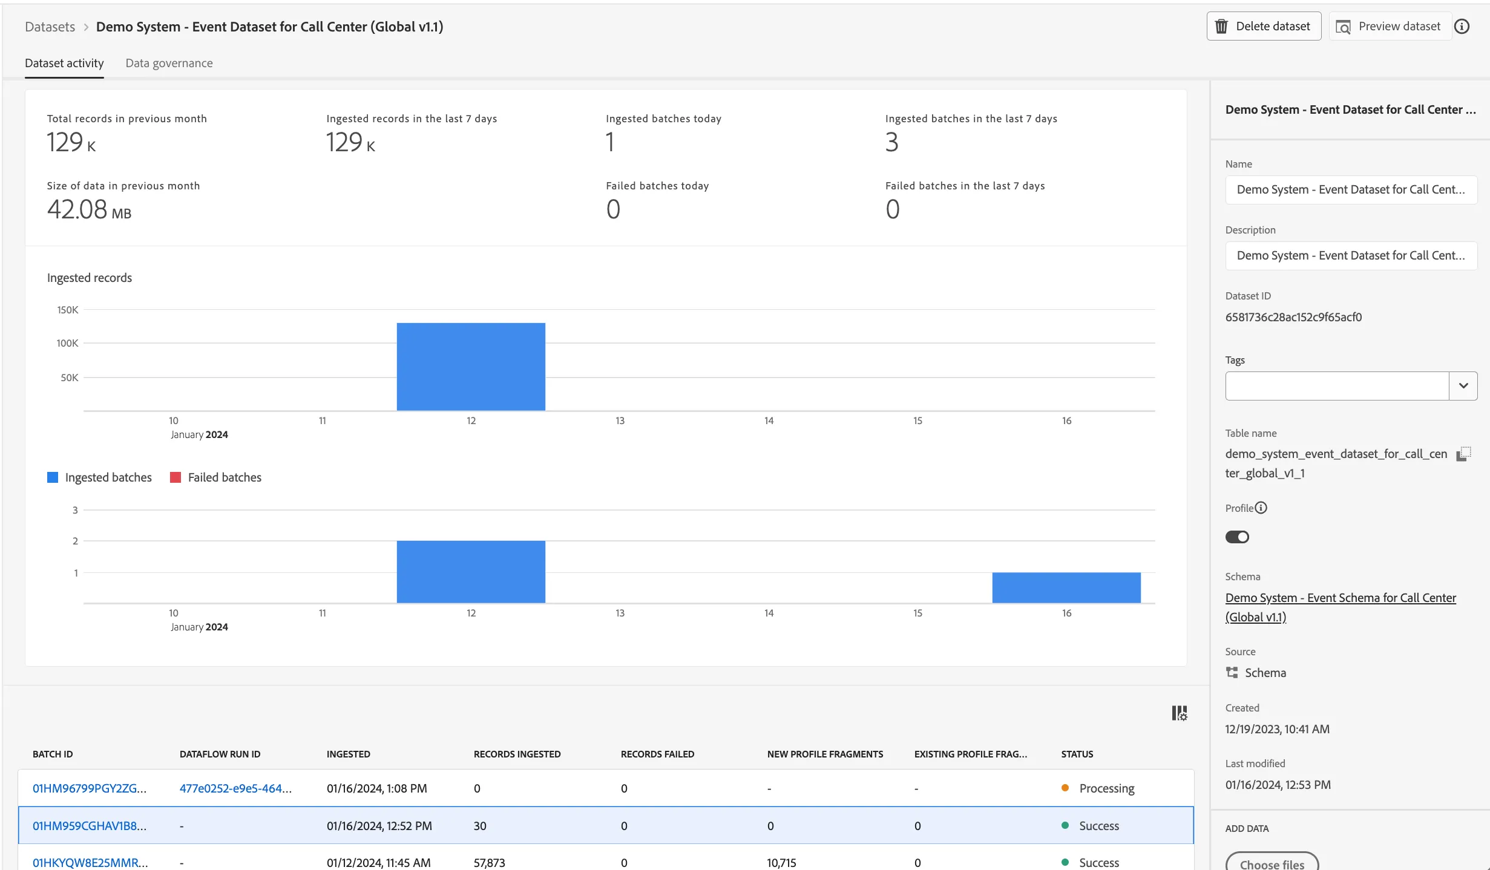Screen dimensions: 1490x870
Task: Click into the Tags input field
Action: click(1337, 386)
